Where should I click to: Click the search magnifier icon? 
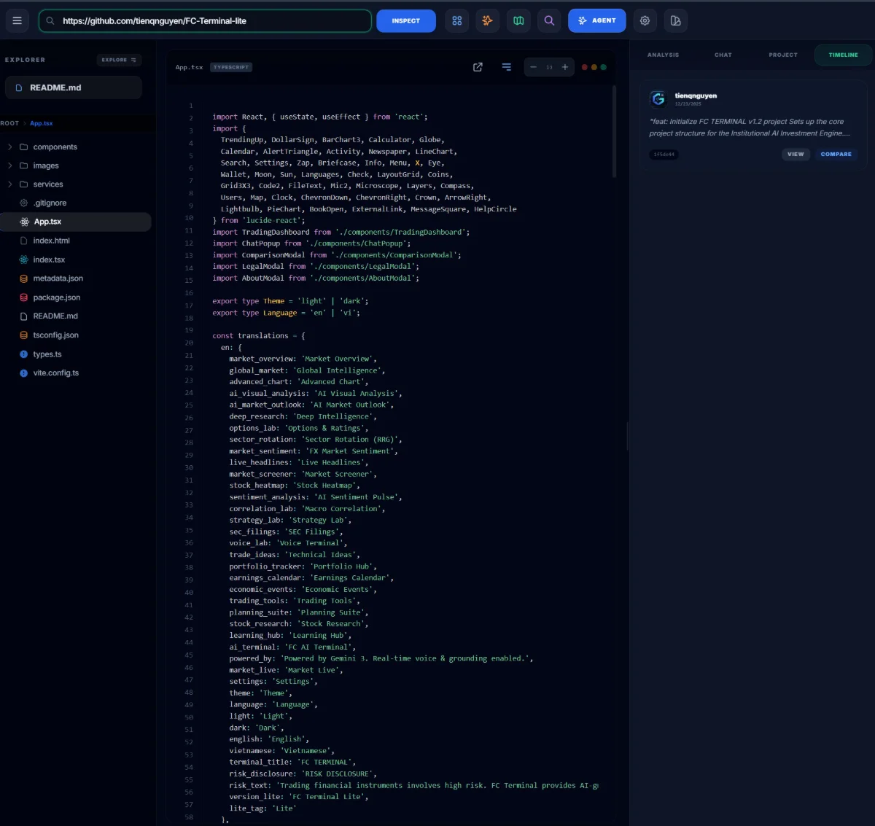pyautogui.click(x=549, y=20)
